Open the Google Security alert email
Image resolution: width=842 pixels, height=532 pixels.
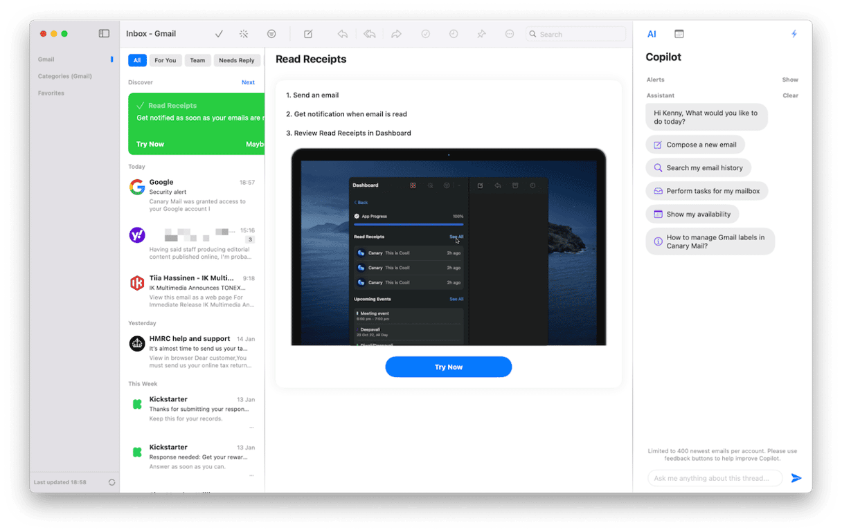click(x=192, y=196)
